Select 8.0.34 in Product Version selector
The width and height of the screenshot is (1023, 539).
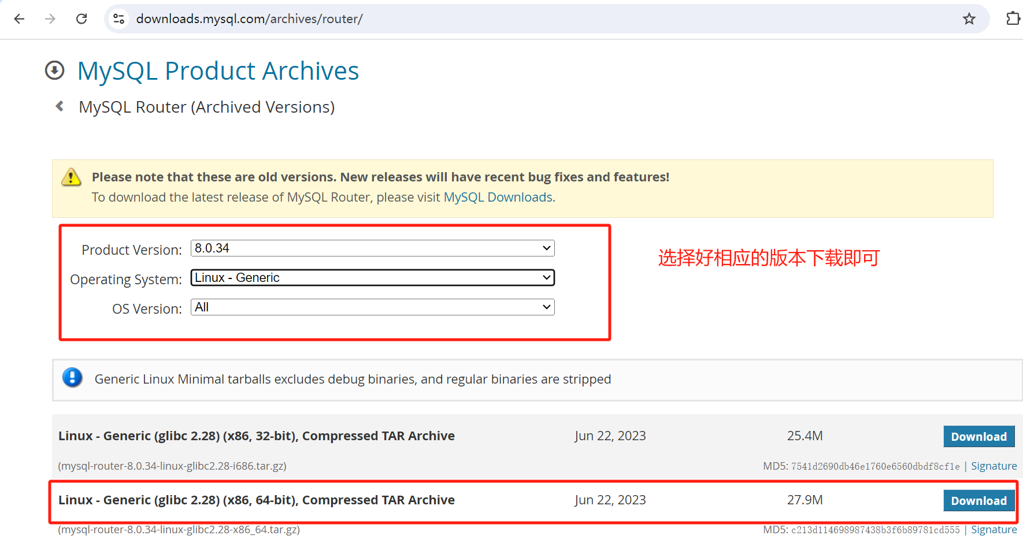372,248
